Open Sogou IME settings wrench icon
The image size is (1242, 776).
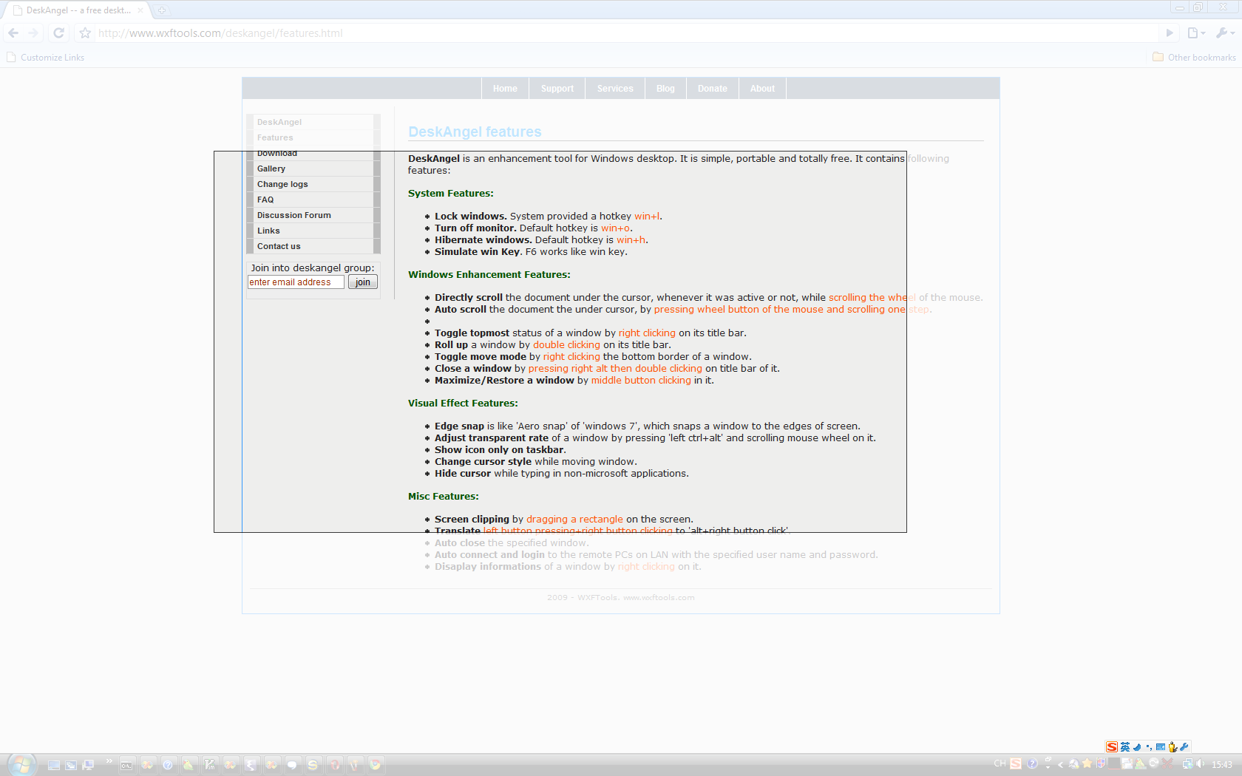coord(1184,747)
